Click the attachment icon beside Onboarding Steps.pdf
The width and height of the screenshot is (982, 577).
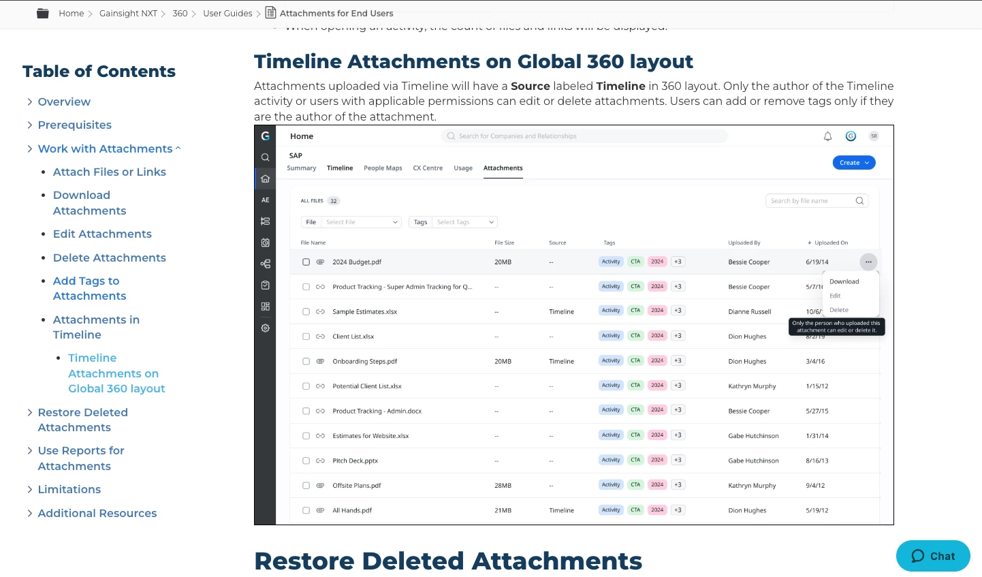click(320, 361)
